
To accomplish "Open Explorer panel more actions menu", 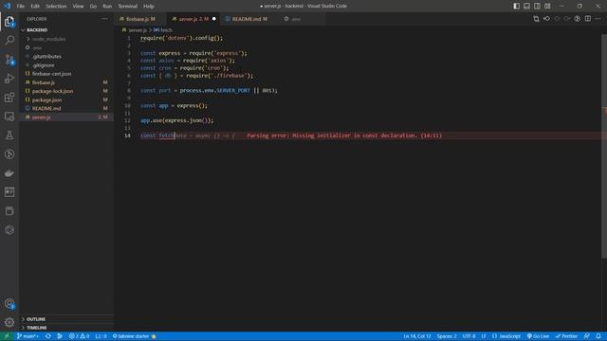I will pyautogui.click(x=104, y=19).
